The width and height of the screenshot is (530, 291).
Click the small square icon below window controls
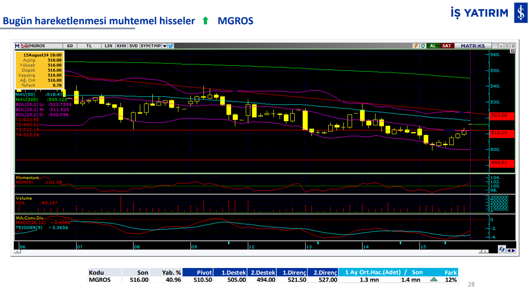512,51
